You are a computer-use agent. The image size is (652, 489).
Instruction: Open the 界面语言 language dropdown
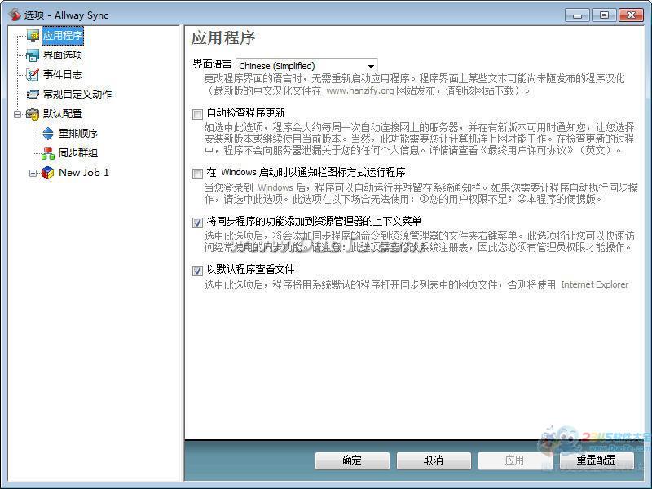[306, 66]
